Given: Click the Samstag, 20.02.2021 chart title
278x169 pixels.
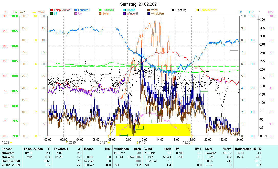Looking at the screenshot, I should [139, 4].
